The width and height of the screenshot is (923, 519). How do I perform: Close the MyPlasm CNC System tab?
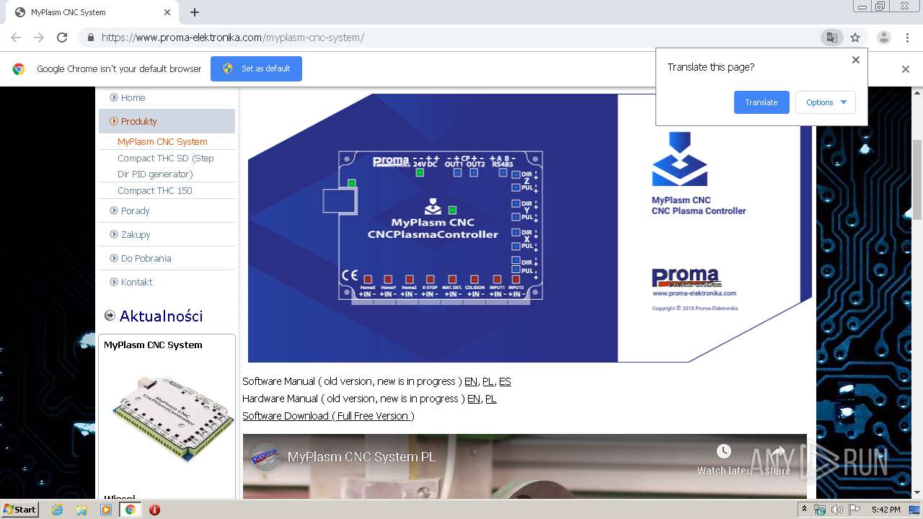(167, 12)
